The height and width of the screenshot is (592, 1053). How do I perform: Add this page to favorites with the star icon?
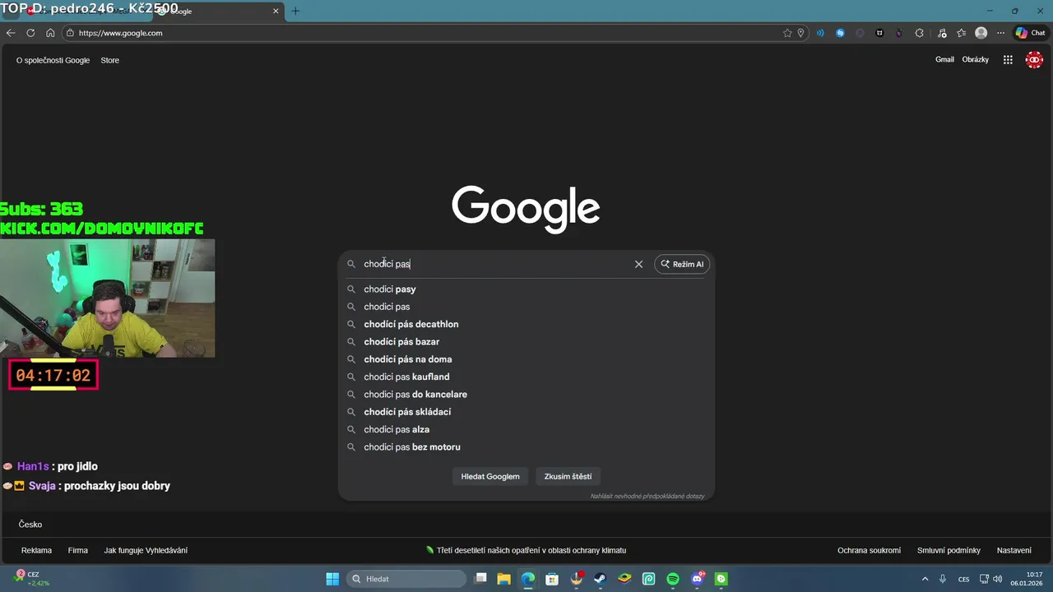(x=787, y=33)
